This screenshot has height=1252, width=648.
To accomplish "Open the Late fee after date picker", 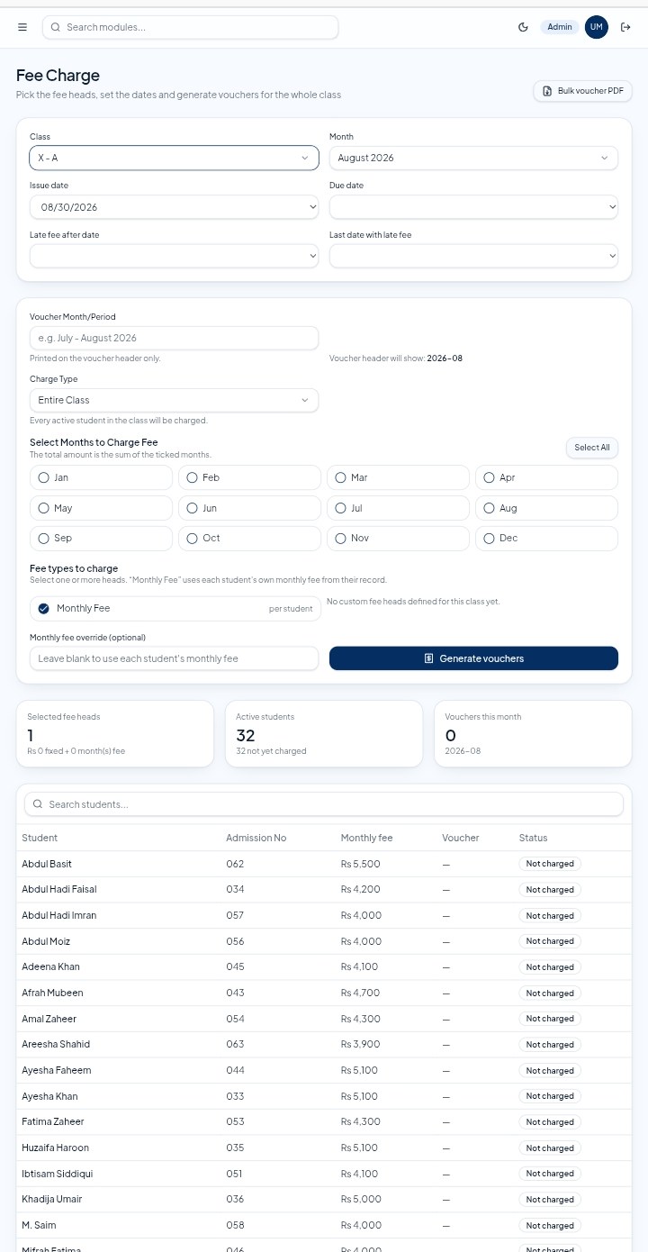I will tap(174, 256).
